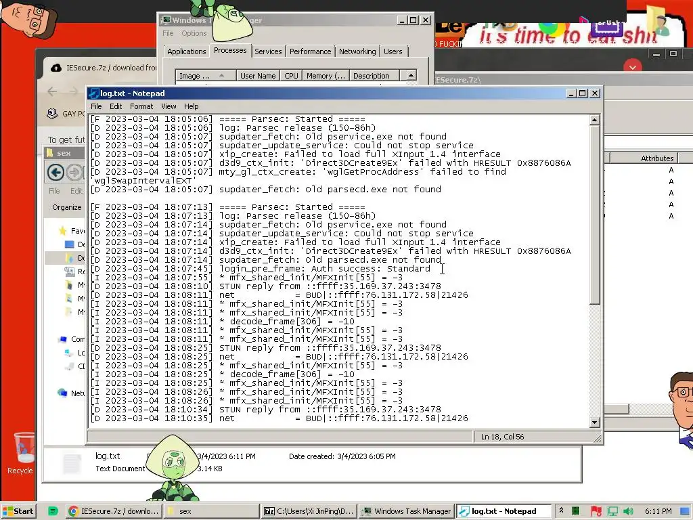Click Task Manager list scroll up arrow
Viewport: 693px width, 520px height.
[x=411, y=75]
